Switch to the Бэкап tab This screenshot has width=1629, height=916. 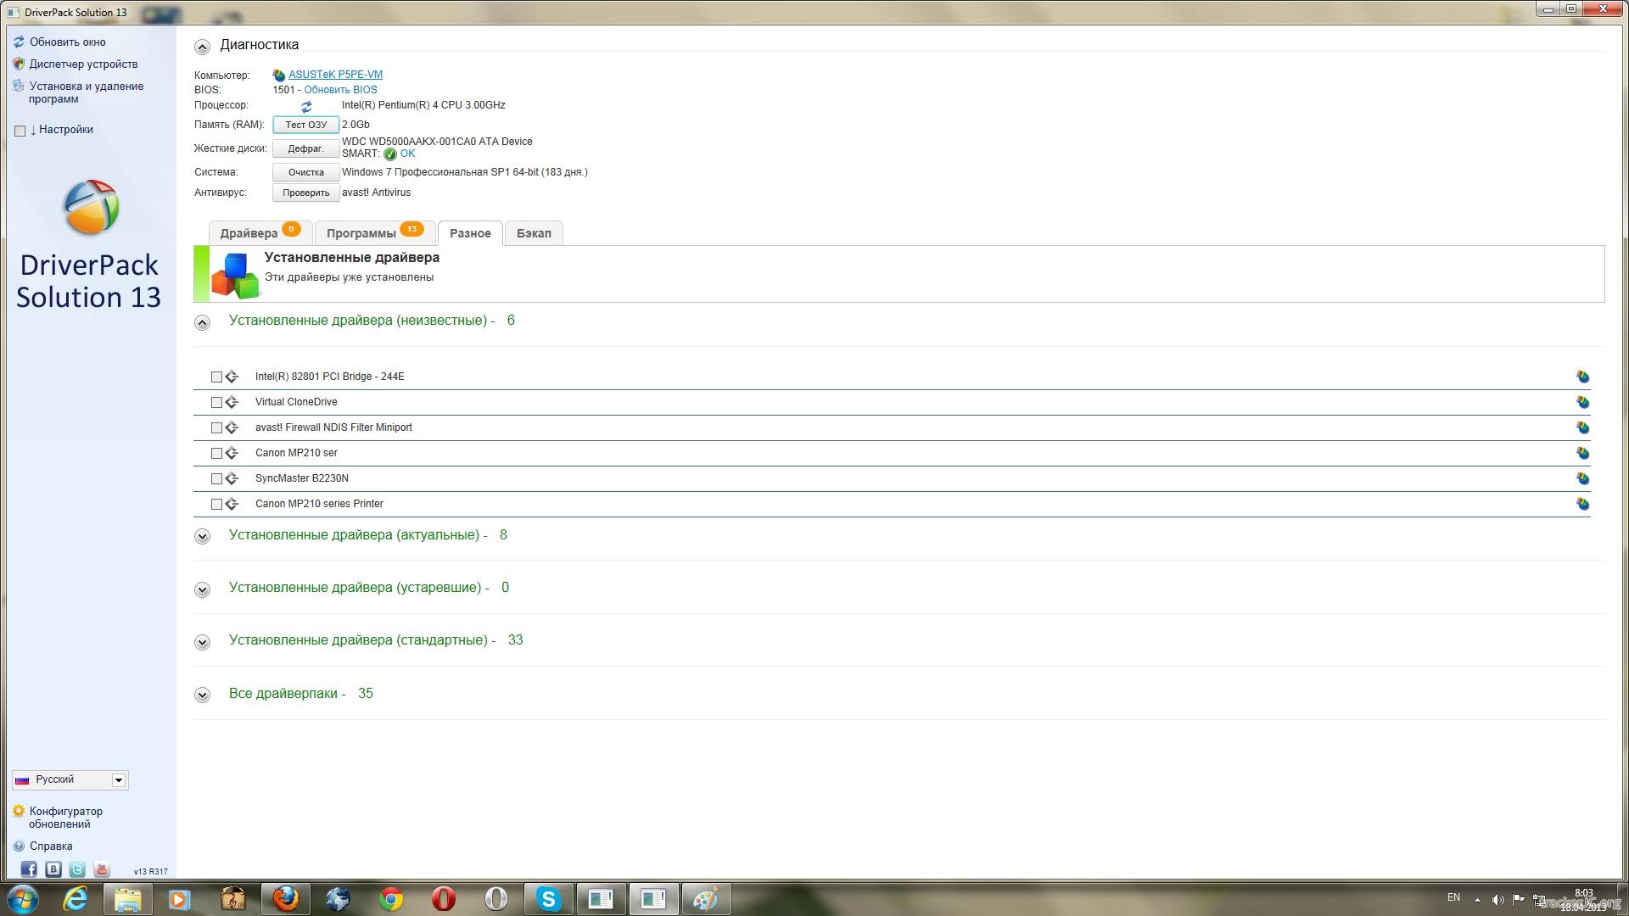[x=534, y=233]
